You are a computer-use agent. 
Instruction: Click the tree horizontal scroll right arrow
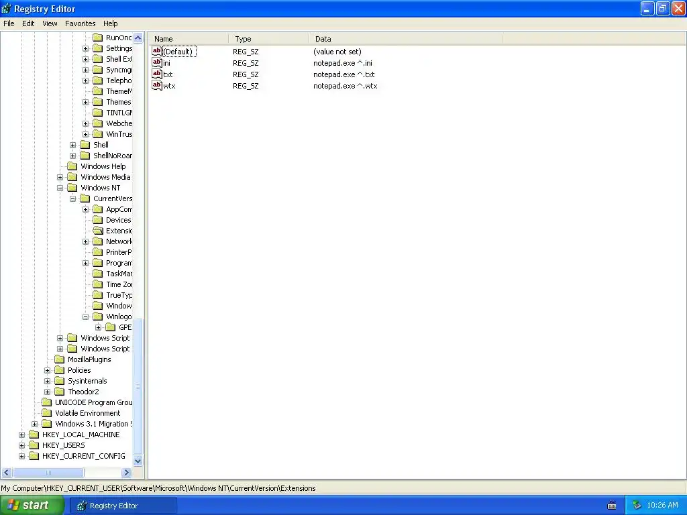(x=126, y=473)
